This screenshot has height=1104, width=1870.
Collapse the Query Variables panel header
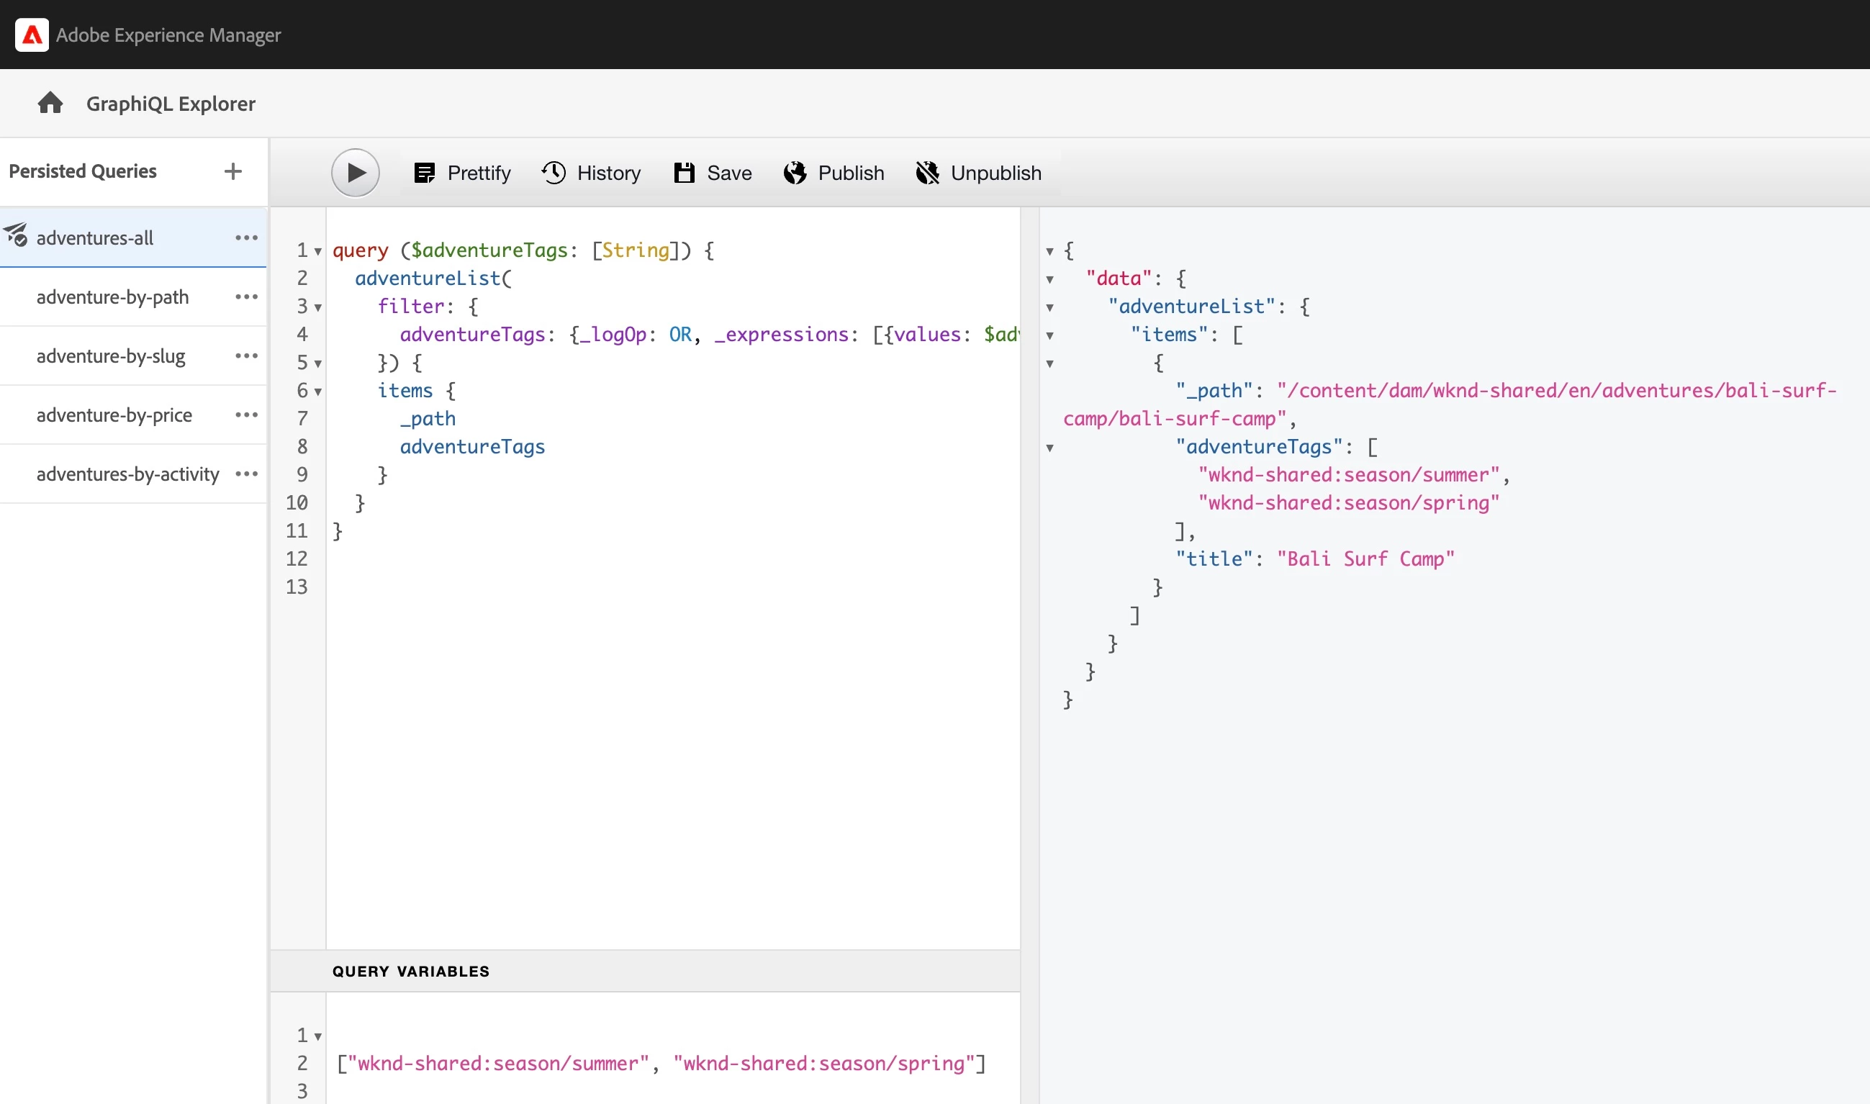pyautogui.click(x=410, y=971)
